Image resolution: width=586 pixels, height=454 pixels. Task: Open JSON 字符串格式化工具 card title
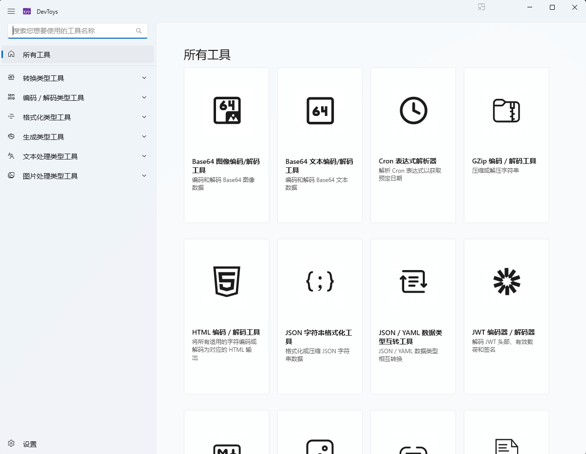tap(319, 337)
